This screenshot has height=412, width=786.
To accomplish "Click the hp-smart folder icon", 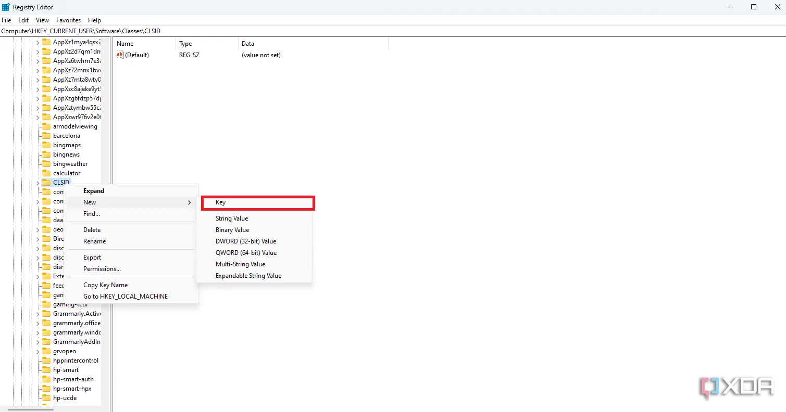I will point(46,370).
